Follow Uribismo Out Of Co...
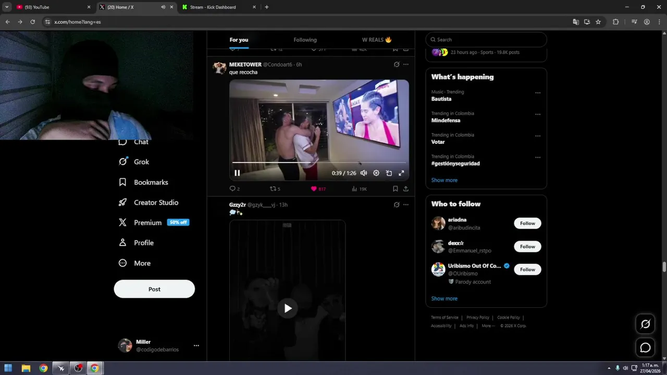Image resolution: width=667 pixels, height=375 pixels. (527, 269)
